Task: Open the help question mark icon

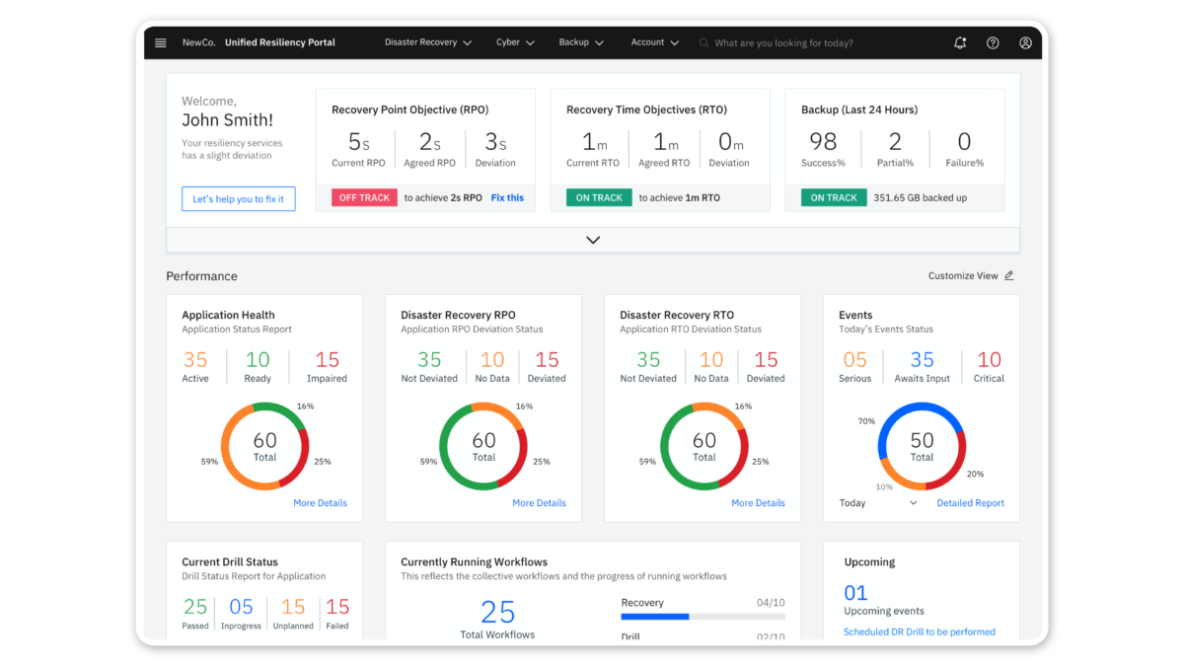Action: point(993,43)
